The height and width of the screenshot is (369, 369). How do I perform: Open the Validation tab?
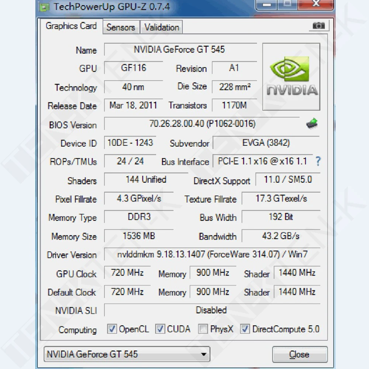(162, 27)
